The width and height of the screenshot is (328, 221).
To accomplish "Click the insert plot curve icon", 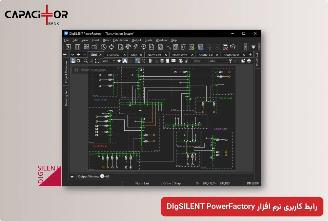I will 168,47.
